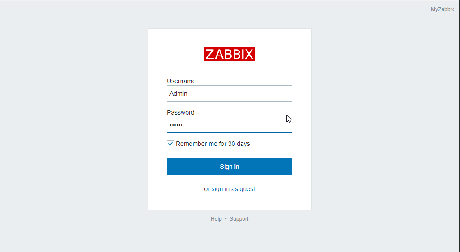This screenshot has height=252, width=460.
Task: Click the 'Admin' text inside Username field
Action: tap(178, 94)
